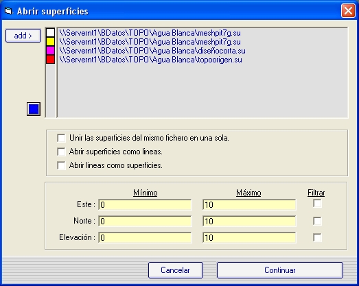Toggle the Norte Filtrar checkbox
This screenshot has height=286, width=359.
tap(317, 221)
